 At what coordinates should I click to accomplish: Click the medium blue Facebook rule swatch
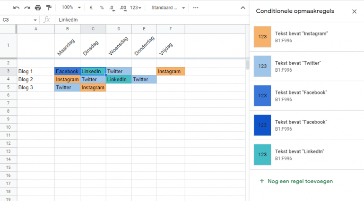pyautogui.click(x=262, y=95)
